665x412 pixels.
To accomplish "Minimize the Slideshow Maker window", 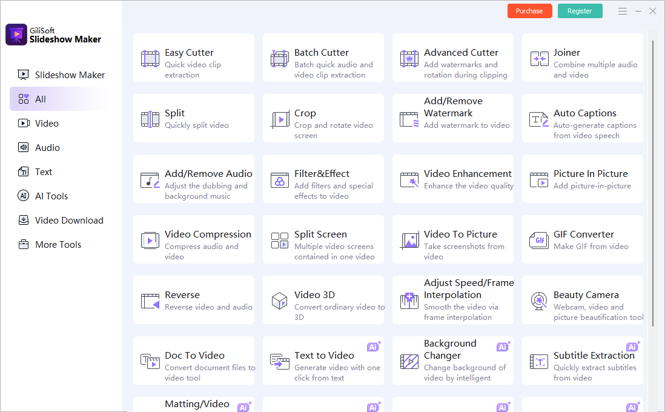I will tap(638, 11).
